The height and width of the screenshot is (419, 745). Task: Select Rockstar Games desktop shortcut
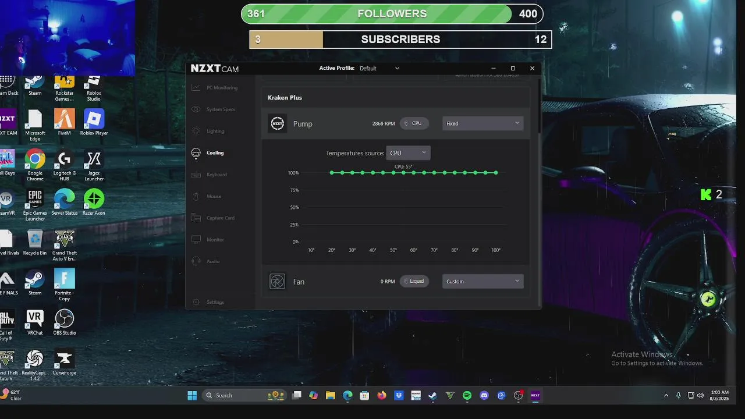coord(65,88)
